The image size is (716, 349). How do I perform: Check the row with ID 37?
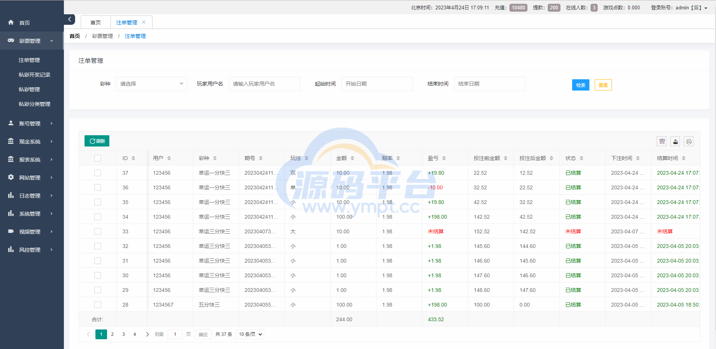(98, 173)
